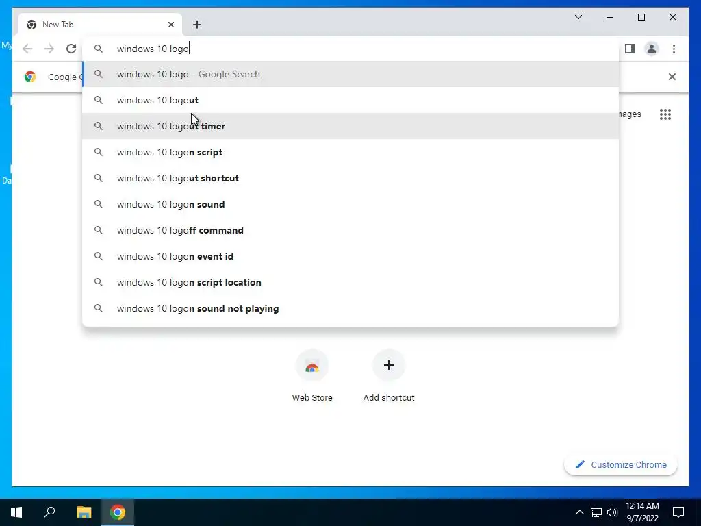Open the Windows Start menu
701x526 pixels.
(16, 512)
